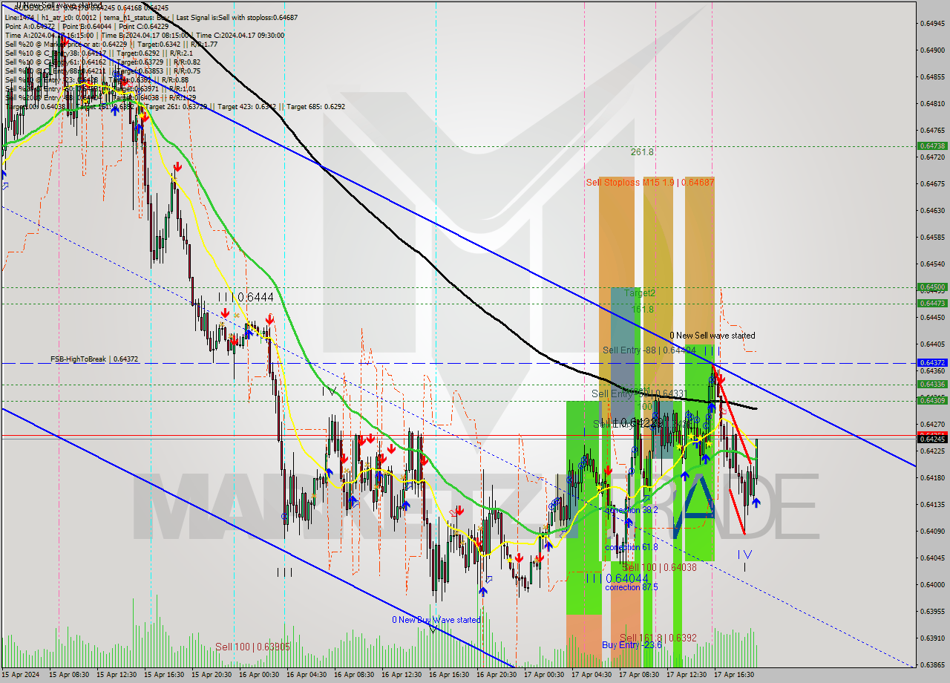The image size is (950, 683).
Task: Click the 'Point A:0.64372' info text
Action: coord(30,26)
